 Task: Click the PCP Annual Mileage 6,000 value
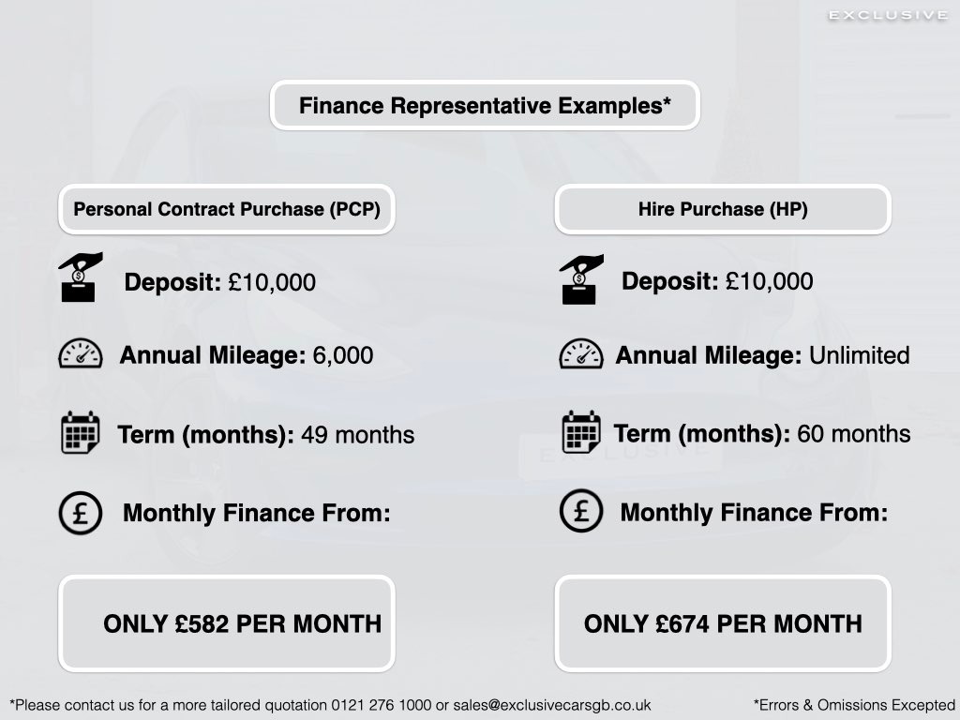click(x=343, y=355)
